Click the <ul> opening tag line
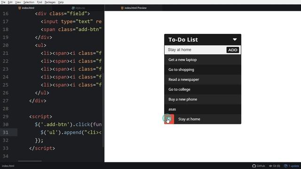The width and height of the screenshot is (301, 169). click(40, 45)
